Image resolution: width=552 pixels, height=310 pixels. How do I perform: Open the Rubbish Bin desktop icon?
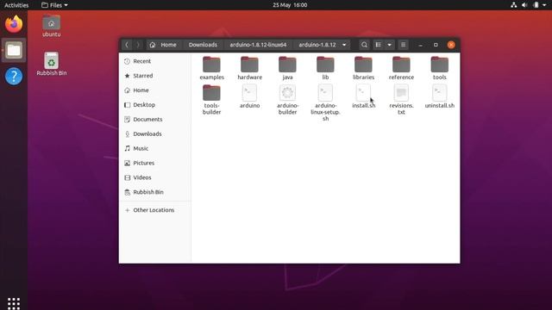point(52,64)
